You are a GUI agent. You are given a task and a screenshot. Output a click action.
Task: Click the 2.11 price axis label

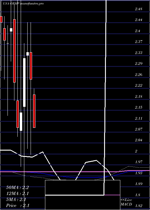coord(139,118)
